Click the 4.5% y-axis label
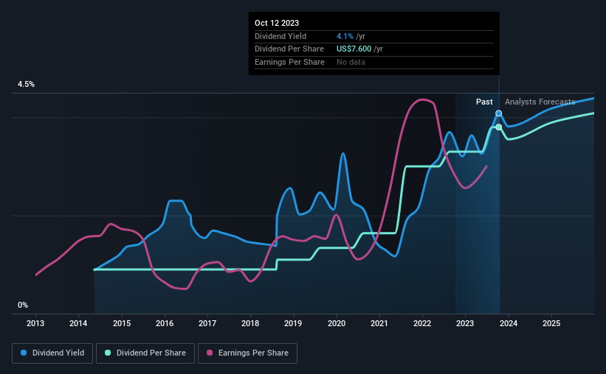606x374 pixels. click(x=27, y=85)
